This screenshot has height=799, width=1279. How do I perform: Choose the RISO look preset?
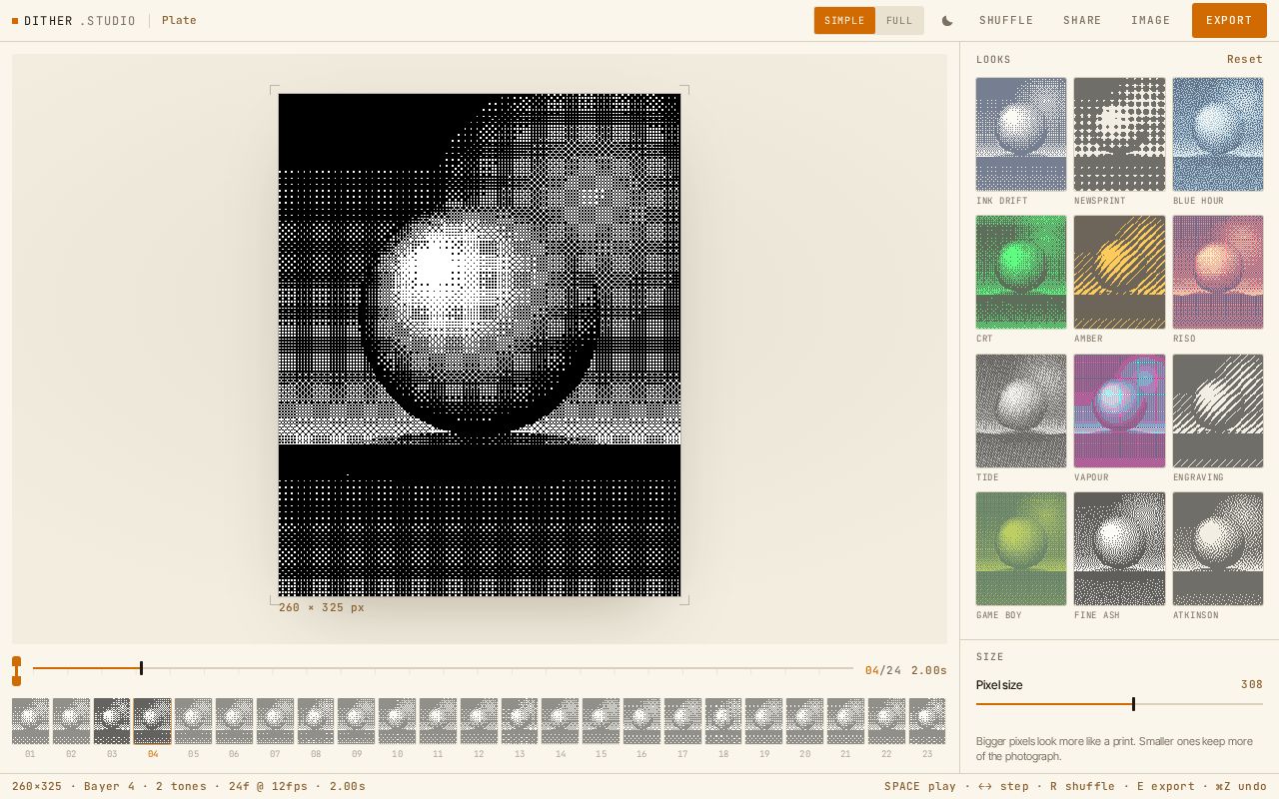click(1218, 272)
